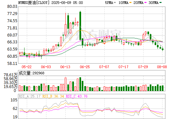Click the 07-29 date label
This screenshot has width=170, height=119.
coord(143,67)
